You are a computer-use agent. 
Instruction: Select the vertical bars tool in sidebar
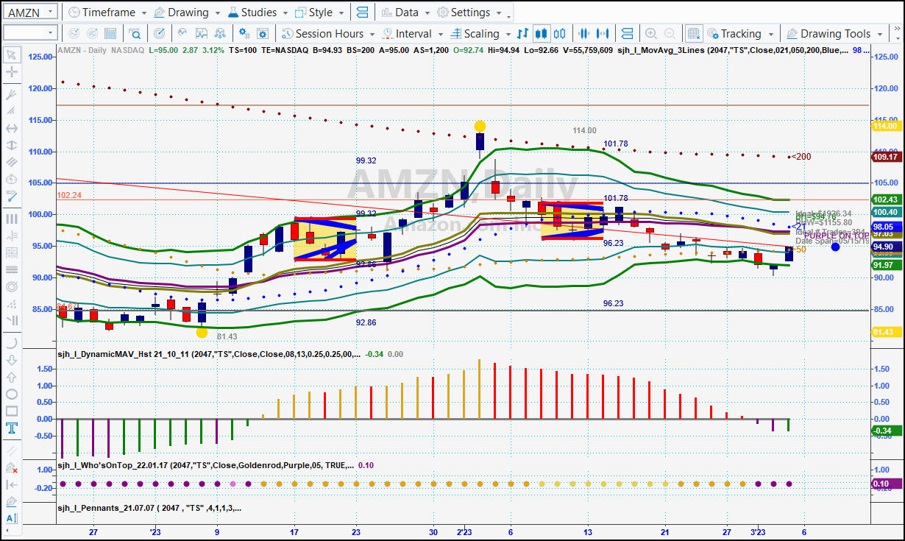[12, 219]
